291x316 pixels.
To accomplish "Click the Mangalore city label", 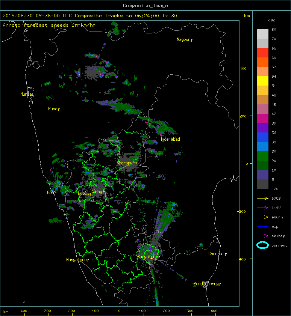I will pos(76,260).
